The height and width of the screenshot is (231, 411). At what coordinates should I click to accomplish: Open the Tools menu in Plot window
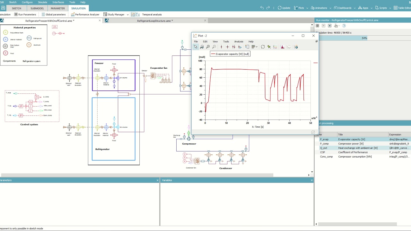pyautogui.click(x=226, y=41)
